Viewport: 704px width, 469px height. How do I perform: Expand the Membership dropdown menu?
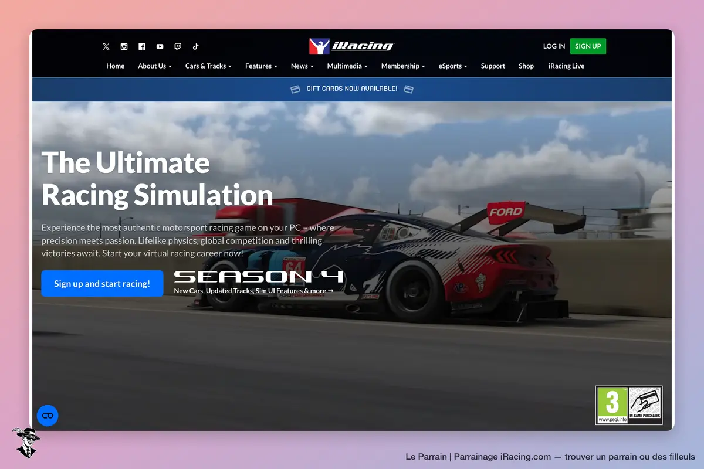pyautogui.click(x=403, y=66)
